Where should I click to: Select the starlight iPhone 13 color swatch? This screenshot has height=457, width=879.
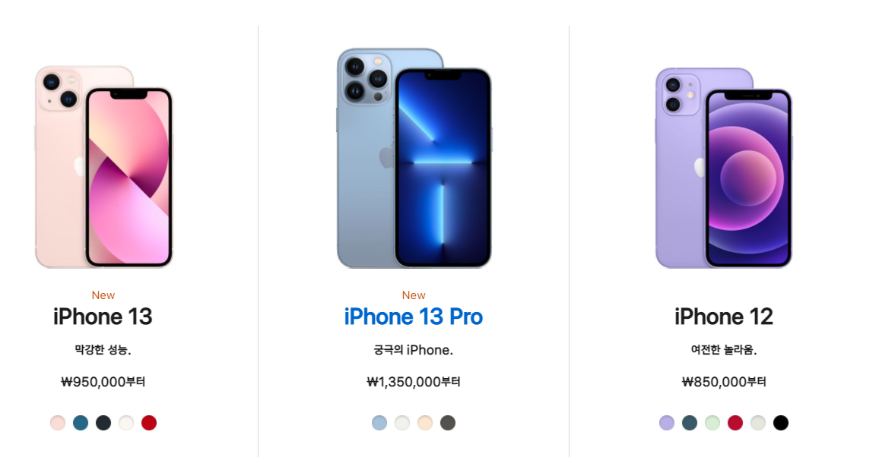coord(126,423)
